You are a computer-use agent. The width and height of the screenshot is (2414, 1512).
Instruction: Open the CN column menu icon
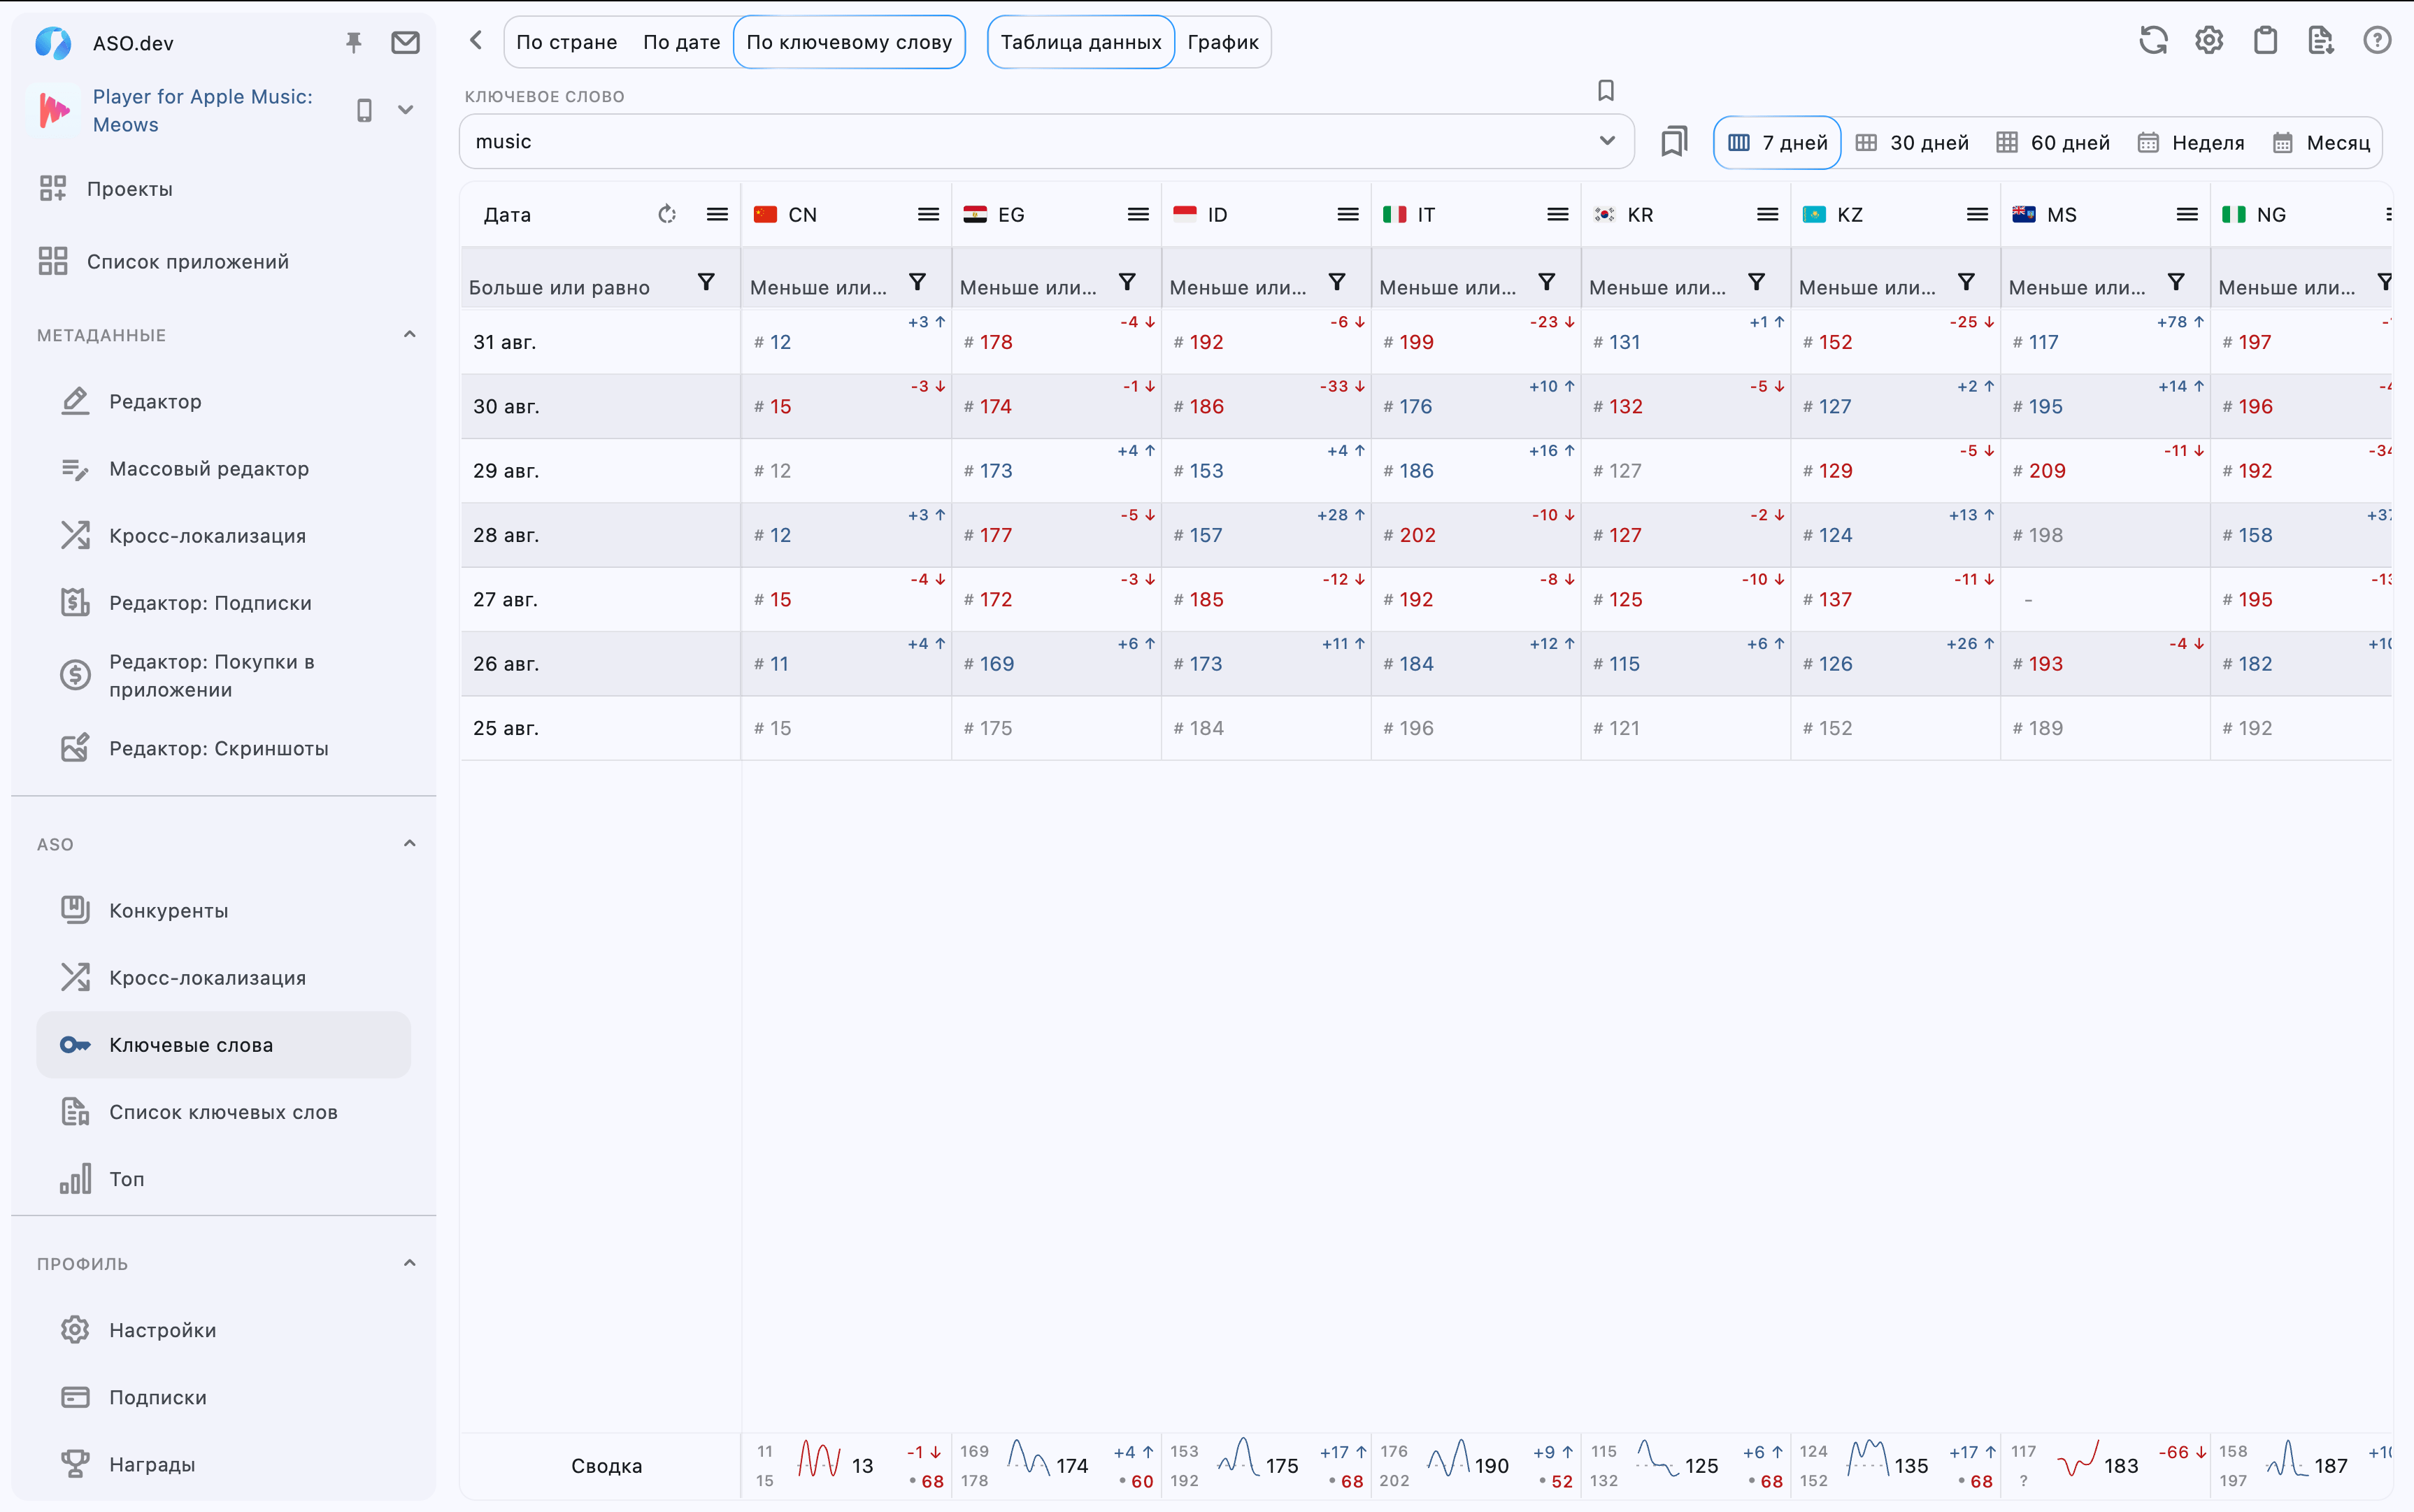pos(928,214)
